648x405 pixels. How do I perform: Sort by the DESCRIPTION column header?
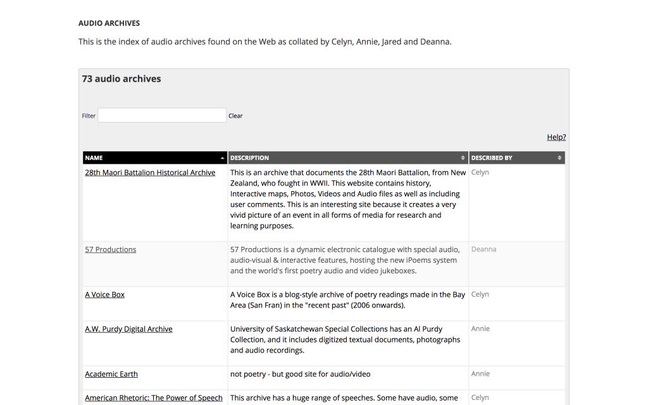348,158
